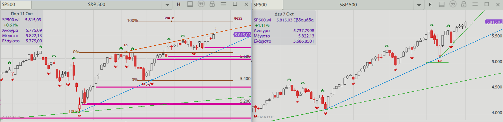This screenshot has height=122, width=503.
Task: Click the '5933' target label on left chart
Action: 238,19
